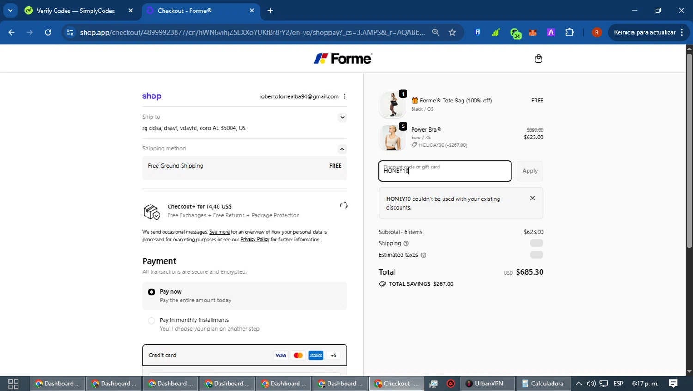Open new browser tab
The image size is (693, 391).
click(270, 11)
